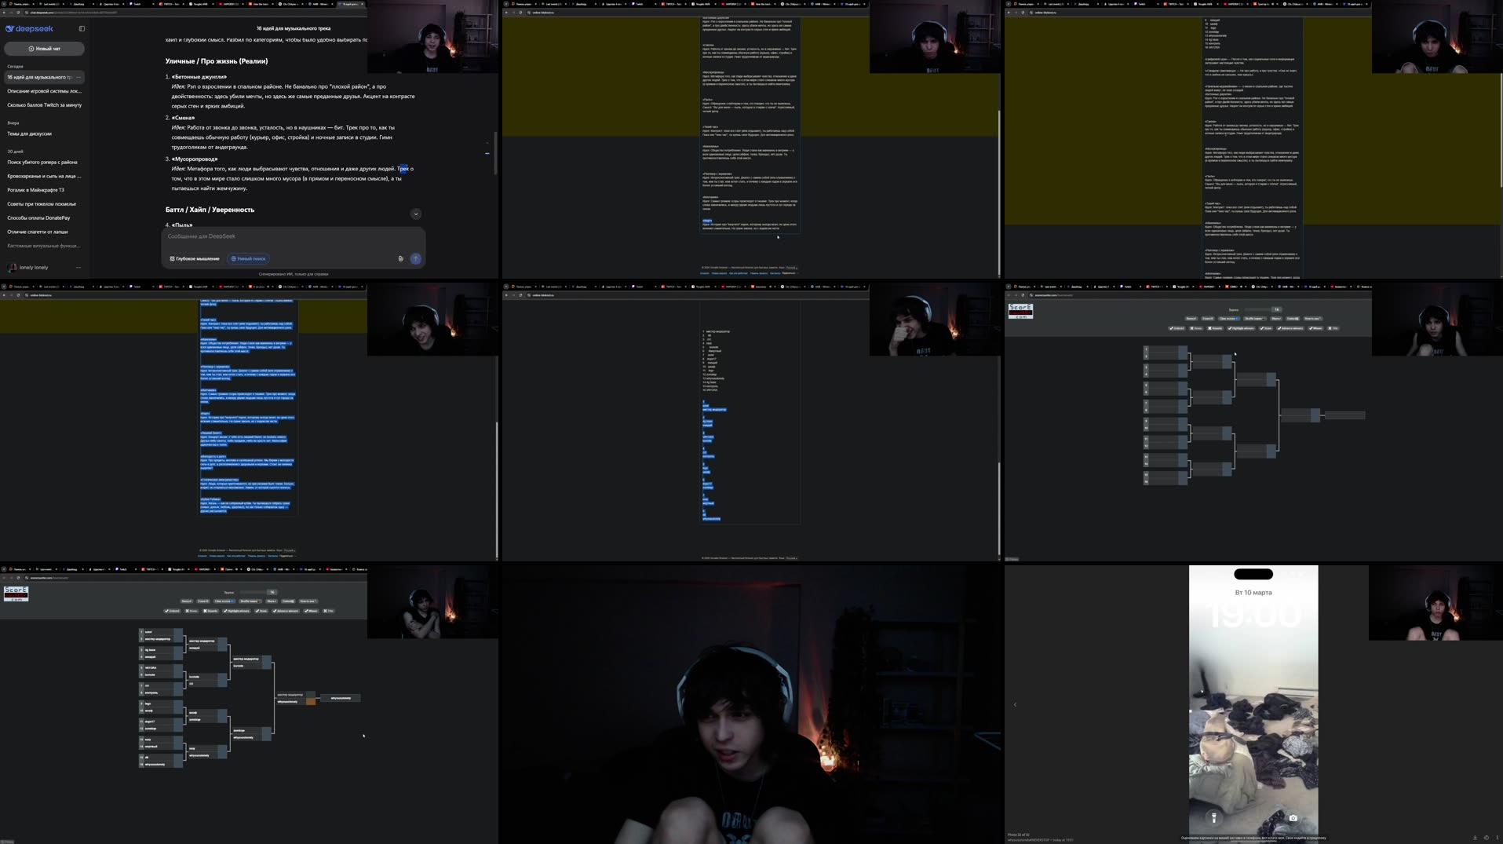Image resolution: width=1503 pixels, height=844 pixels.
Task: Click the blue send arrow in DeepSeek chat
Action: pyautogui.click(x=415, y=258)
